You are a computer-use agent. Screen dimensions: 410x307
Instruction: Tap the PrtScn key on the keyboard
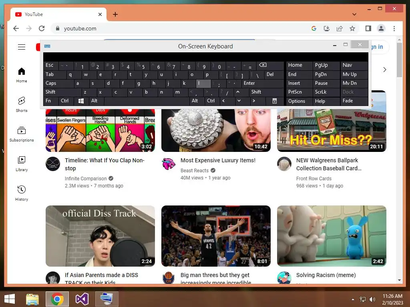tap(299, 92)
